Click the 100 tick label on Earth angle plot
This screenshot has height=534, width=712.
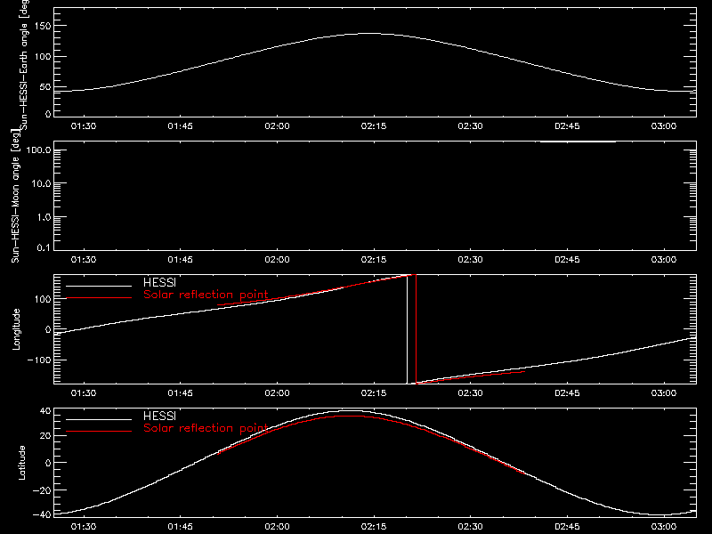(42, 57)
